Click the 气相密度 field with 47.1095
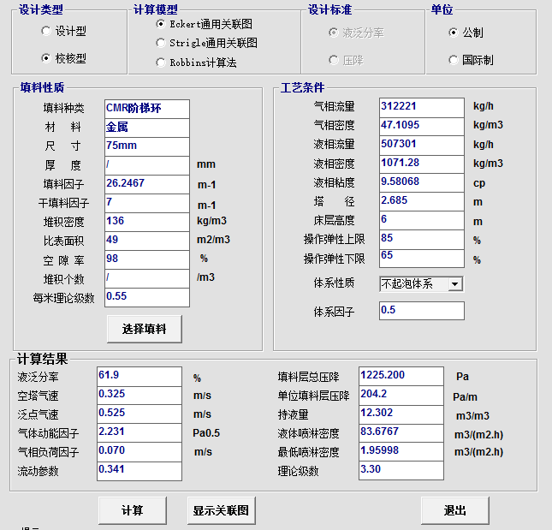The width and height of the screenshot is (552, 530). coord(422,126)
